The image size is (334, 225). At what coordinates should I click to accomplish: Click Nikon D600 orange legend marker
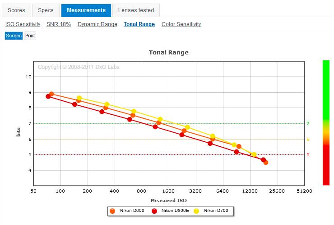click(112, 211)
